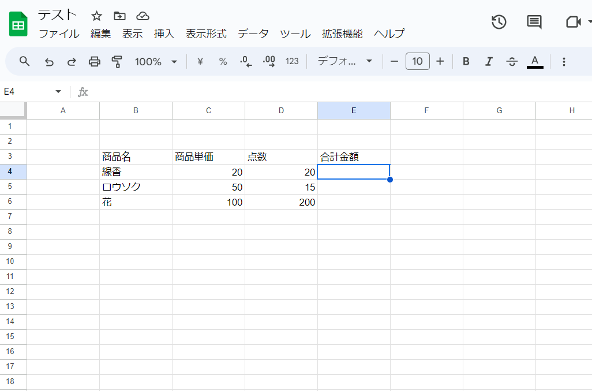
Task: Toggle strikethrough formatting
Action: (512, 61)
